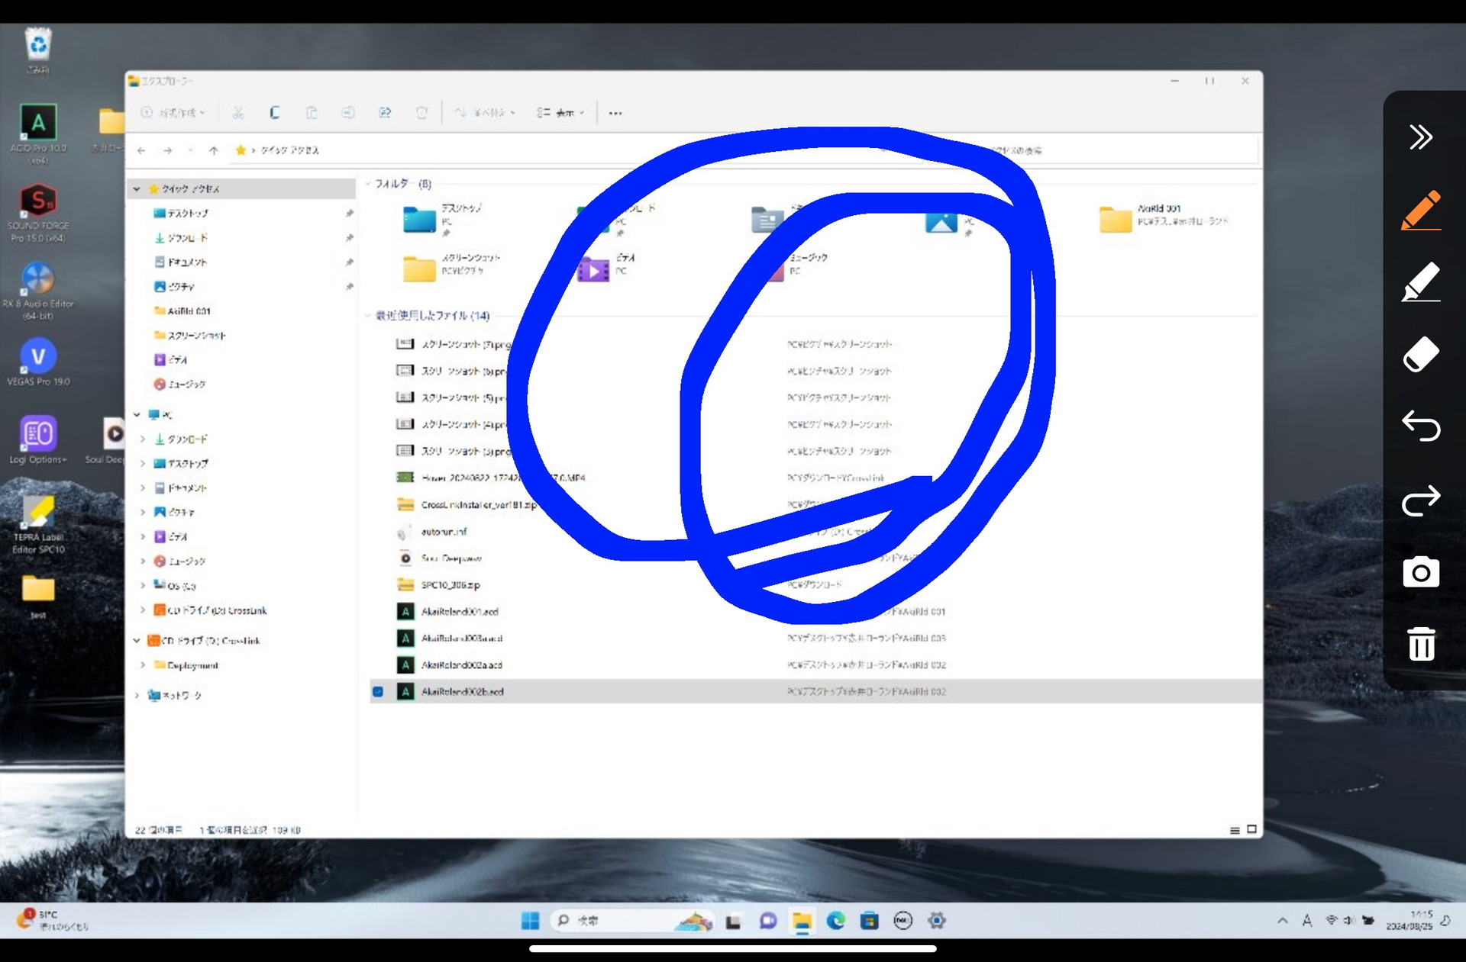Viewport: 1466px width, 962px height.
Task: Open the Windows Start menu
Action: tap(530, 921)
